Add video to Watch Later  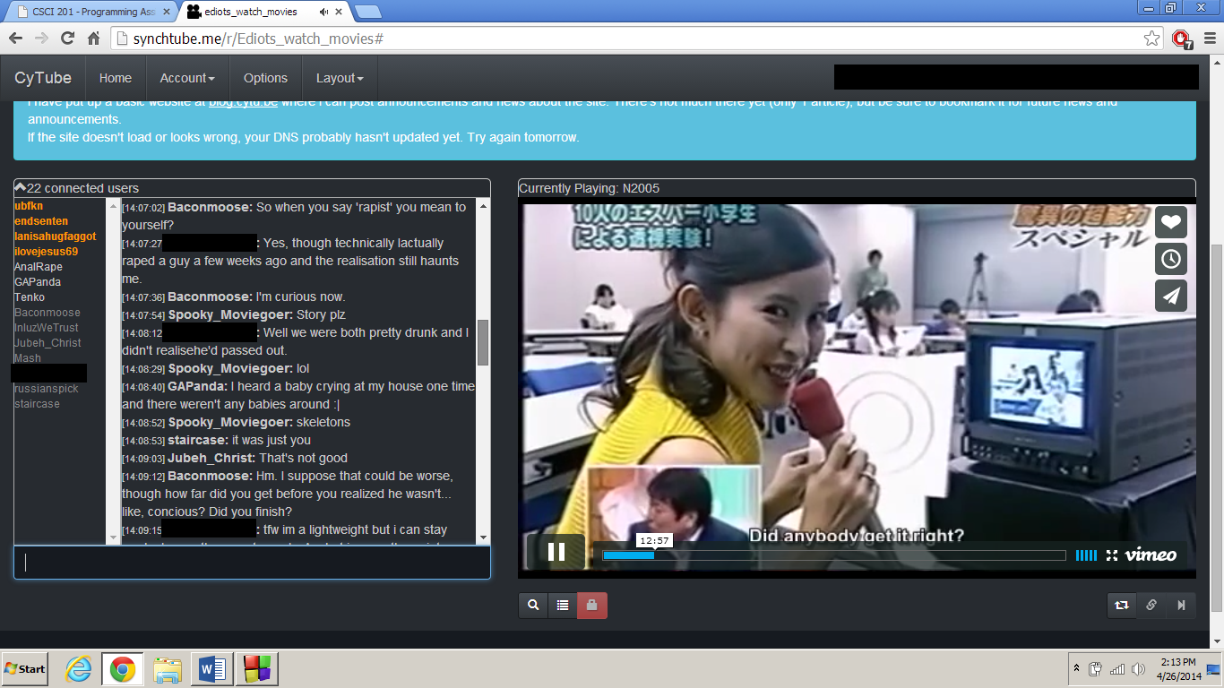pos(1171,259)
